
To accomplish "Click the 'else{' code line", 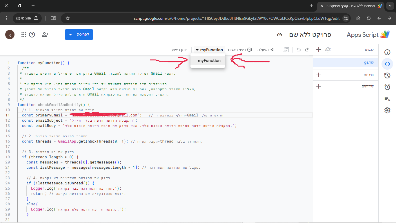I will [x=32, y=204].
